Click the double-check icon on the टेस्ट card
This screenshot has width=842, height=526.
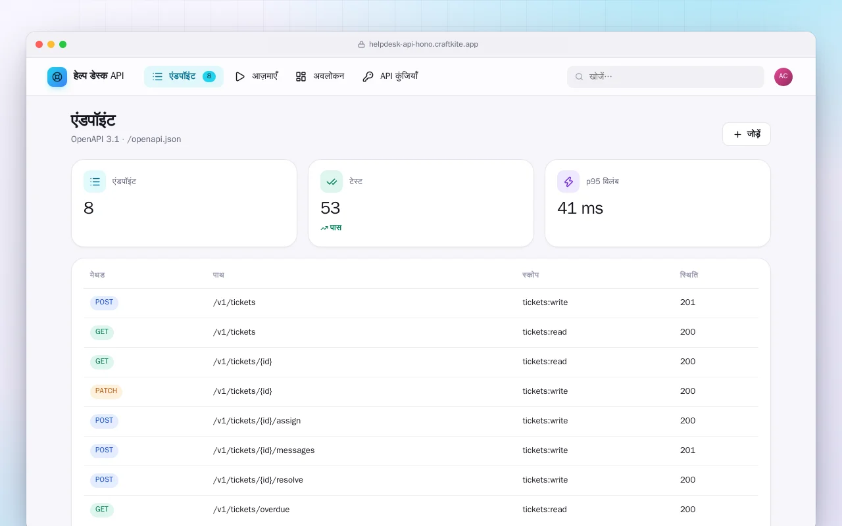(332, 181)
